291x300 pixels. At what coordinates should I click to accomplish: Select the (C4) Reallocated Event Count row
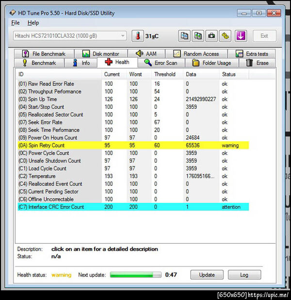click(133, 184)
